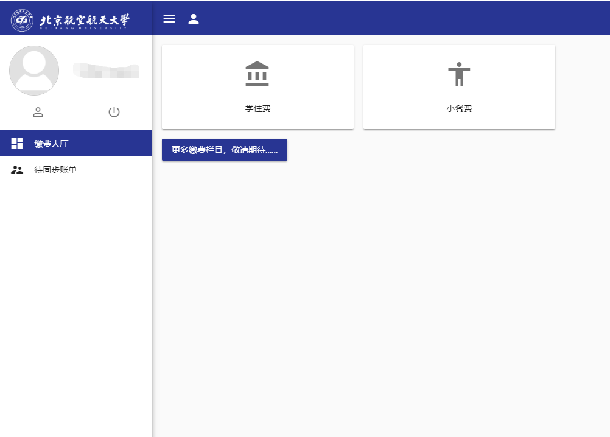610x437 pixels.
Task: Click the BEIHANG UNIVERSITY English subtitle
Action: tap(84, 29)
